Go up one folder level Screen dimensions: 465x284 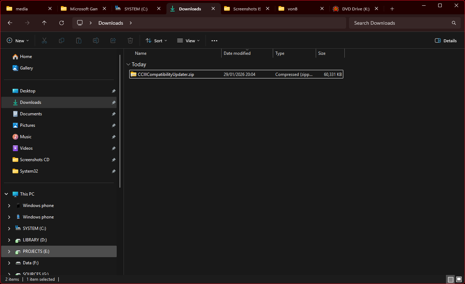tap(44, 23)
